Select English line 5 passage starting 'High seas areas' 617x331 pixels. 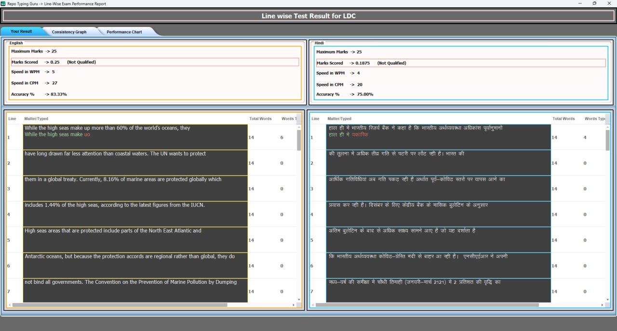coord(135,240)
